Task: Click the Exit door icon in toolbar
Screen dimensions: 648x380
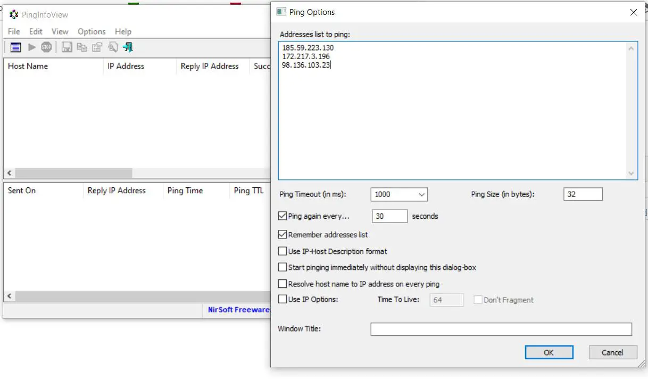Action: [x=128, y=47]
